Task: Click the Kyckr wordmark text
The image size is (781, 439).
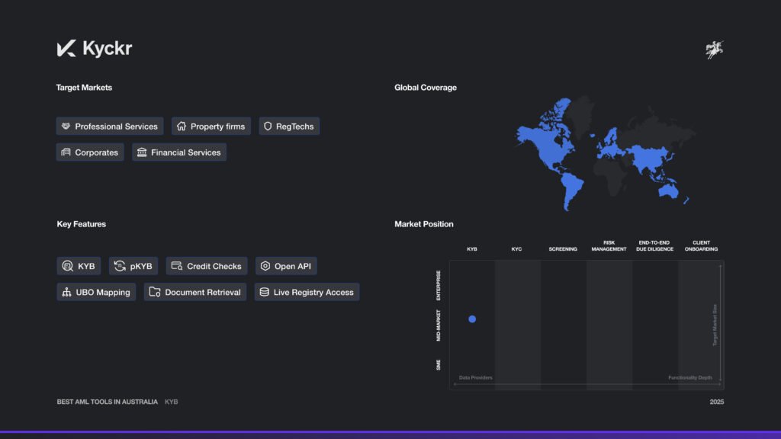Action: [x=107, y=48]
